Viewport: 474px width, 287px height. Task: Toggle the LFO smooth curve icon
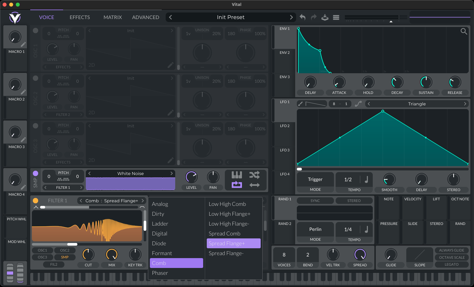pyautogui.click(x=358, y=104)
